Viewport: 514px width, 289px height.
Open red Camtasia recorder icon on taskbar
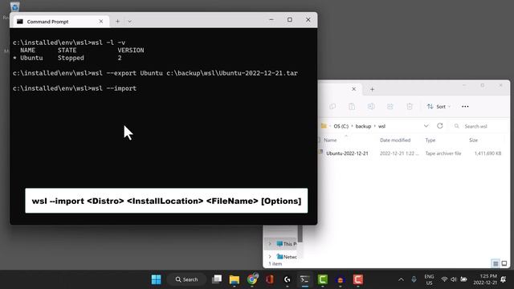357,279
